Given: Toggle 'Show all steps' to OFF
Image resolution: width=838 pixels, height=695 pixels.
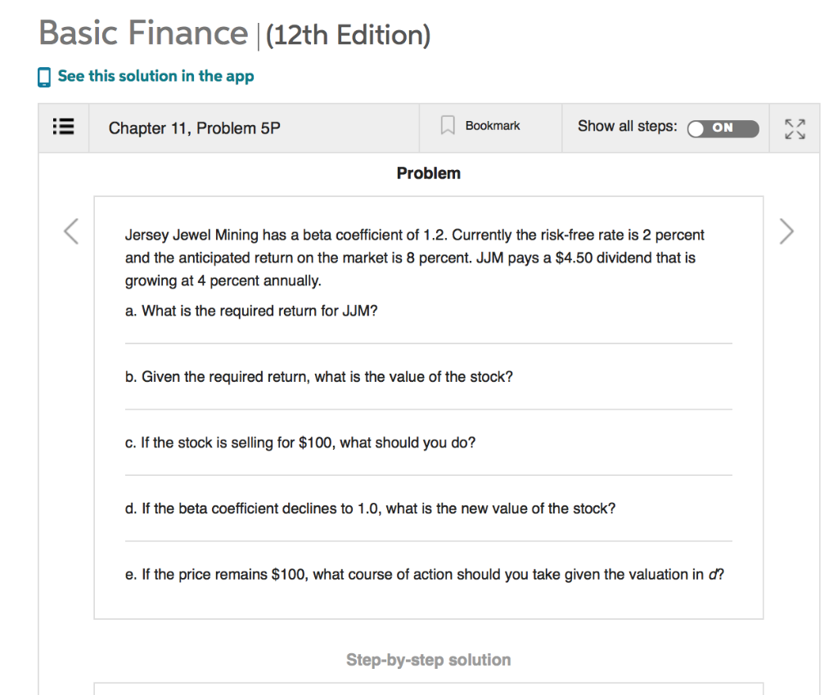Looking at the screenshot, I should [x=723, y=128].
